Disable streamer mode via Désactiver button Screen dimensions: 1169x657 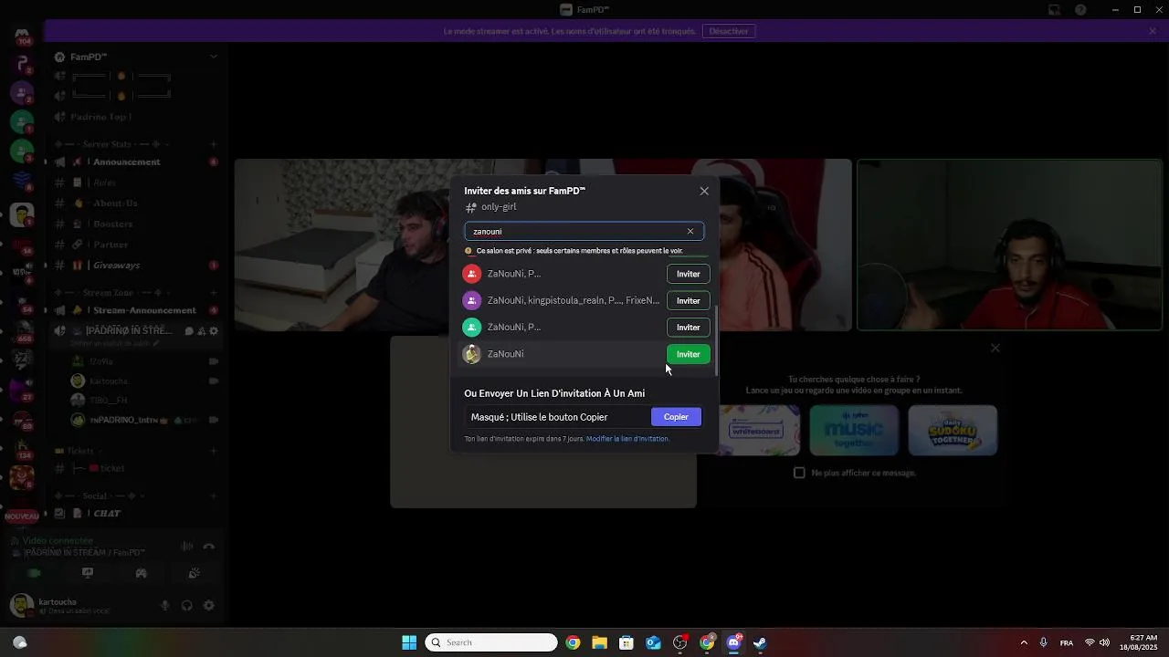(729, 31)
